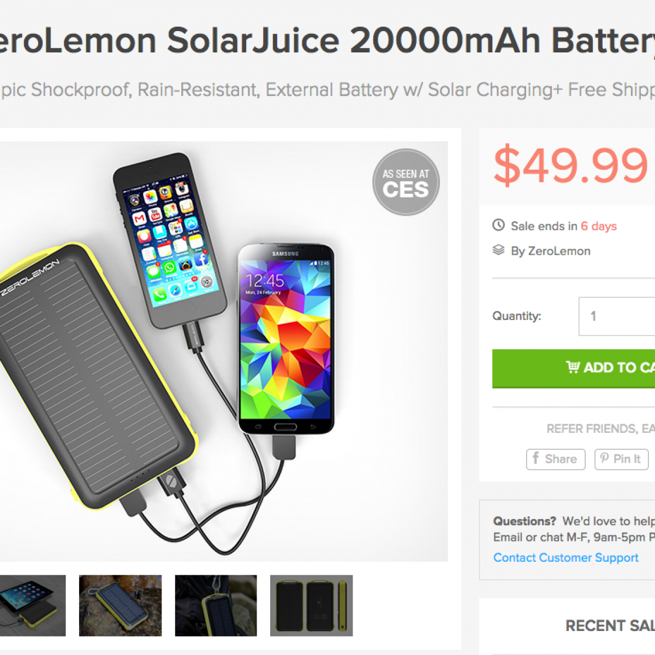Image resolution: width=655 pixels, height=655 pixels.
Task: Click the $49.99 price
Action: pos(570,165)
